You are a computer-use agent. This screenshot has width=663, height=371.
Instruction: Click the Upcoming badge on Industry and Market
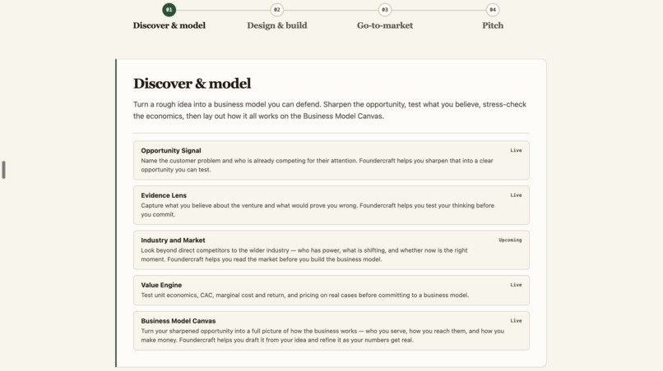(510, 240)
